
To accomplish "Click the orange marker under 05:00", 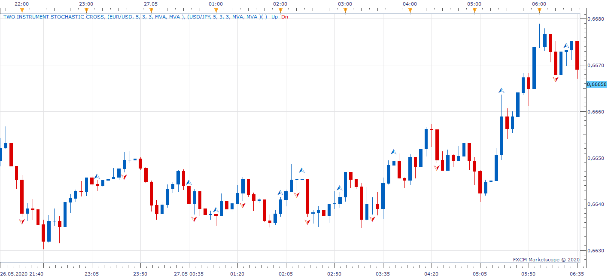I will click(x=474, y=10).
